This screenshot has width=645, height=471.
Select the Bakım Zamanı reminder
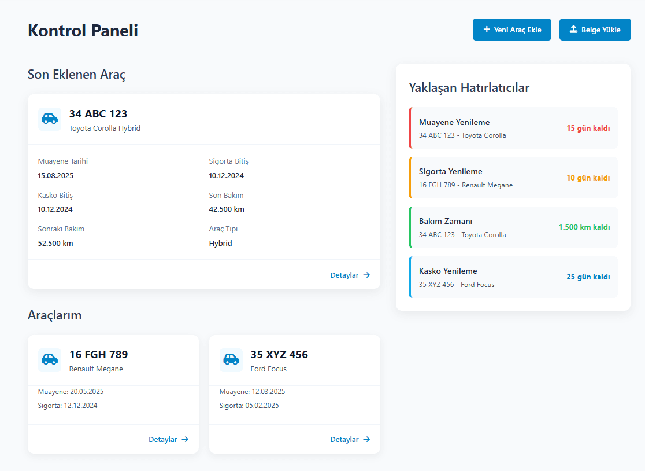pos(513,227)
